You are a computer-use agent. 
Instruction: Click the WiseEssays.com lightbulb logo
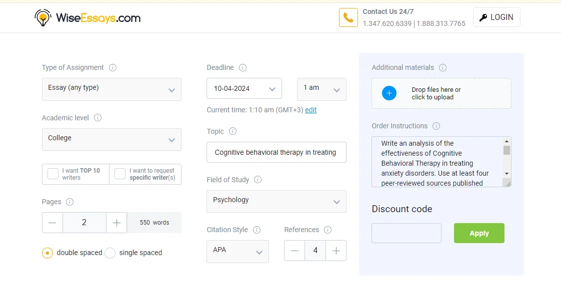pyautogui.click(x=43, y=17)
